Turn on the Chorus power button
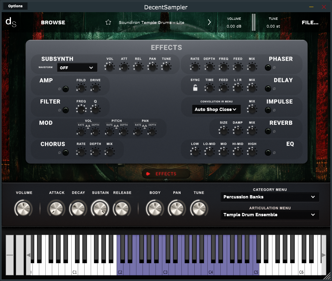 (66, 153)
